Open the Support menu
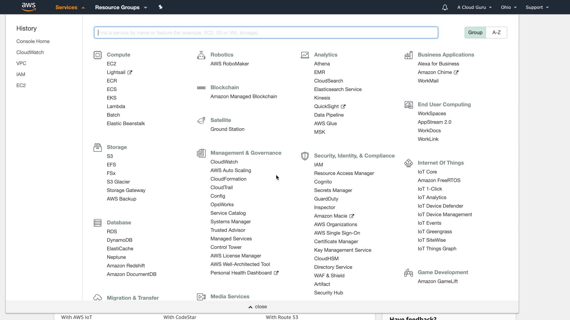 click(x=537, y=7)
